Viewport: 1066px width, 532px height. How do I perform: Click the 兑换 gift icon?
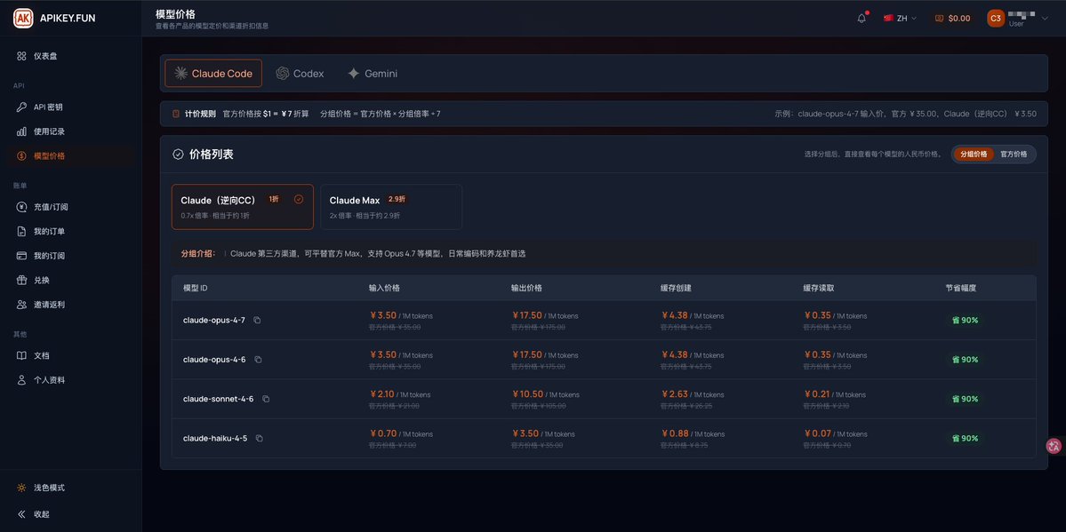pyautogui.click(x=21, y=280)
